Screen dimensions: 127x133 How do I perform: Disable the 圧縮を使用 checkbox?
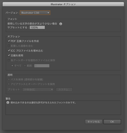coord(9,55)
